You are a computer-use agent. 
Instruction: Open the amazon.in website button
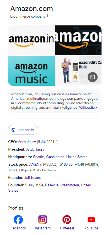coord(23,130)
